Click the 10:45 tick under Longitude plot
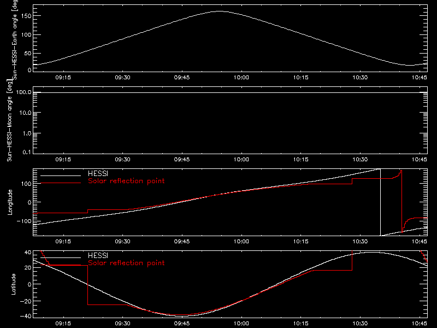The width and height of the screenshot is (437, 328). tap(419, 241)
